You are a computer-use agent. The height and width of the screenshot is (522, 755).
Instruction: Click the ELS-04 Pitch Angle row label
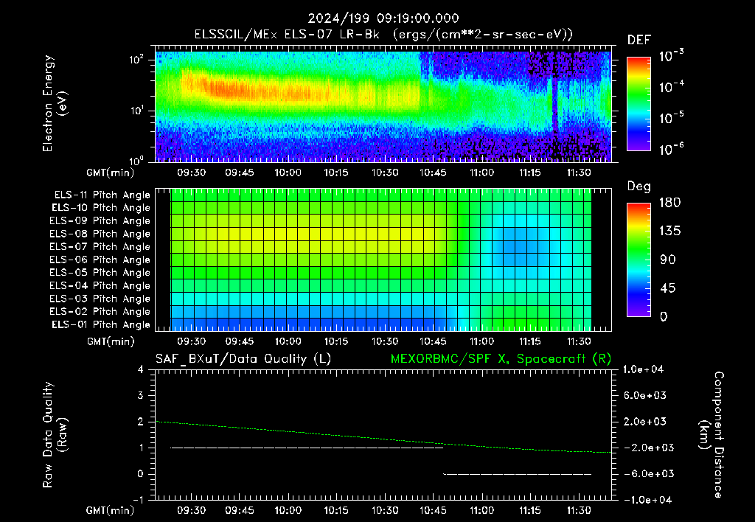point(100,285)
